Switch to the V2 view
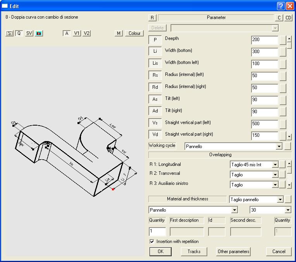296x262 pixels. click(86, 33)
